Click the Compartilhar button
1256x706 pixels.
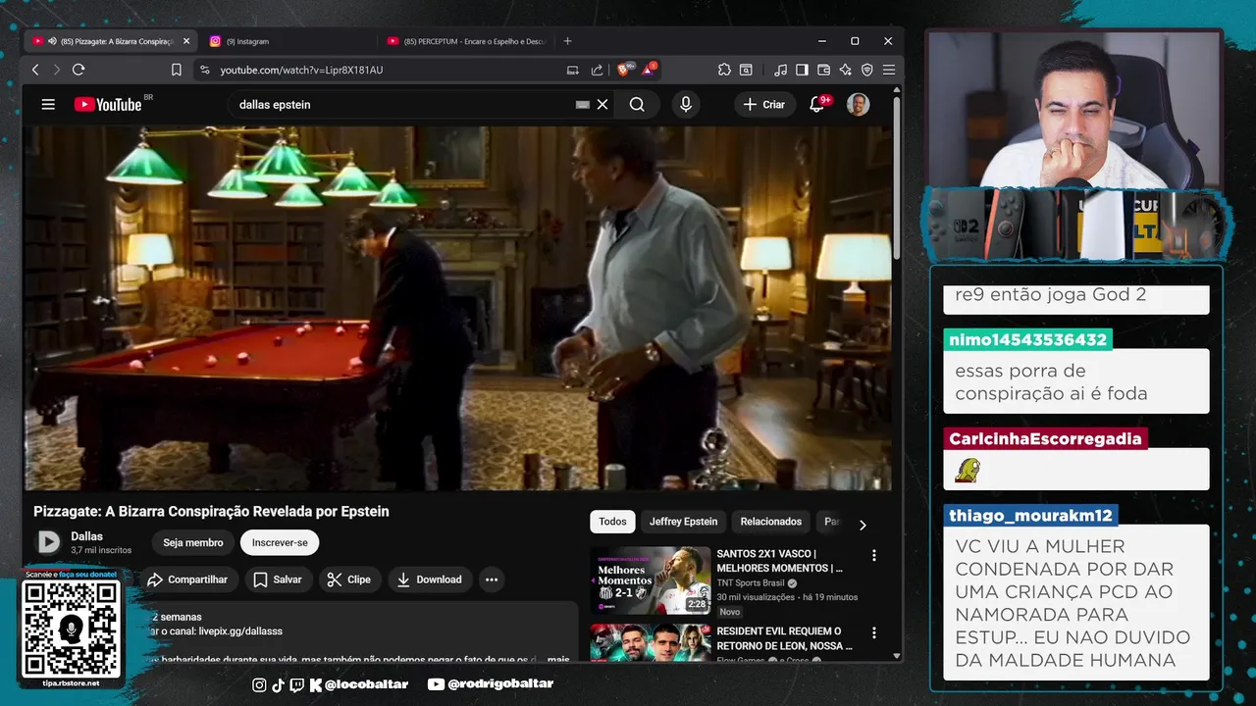pyautogui.click(x=187, y=580)
